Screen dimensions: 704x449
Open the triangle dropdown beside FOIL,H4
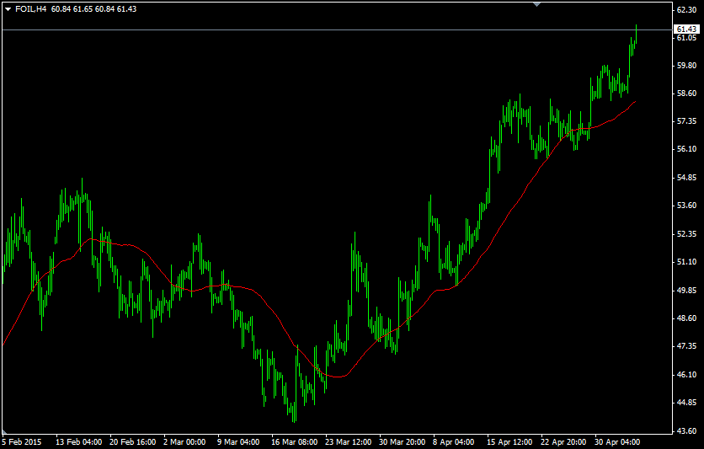coord(8,9)
